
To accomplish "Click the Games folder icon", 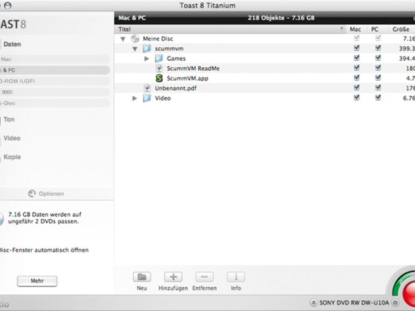I will click(x=159, y=59).
